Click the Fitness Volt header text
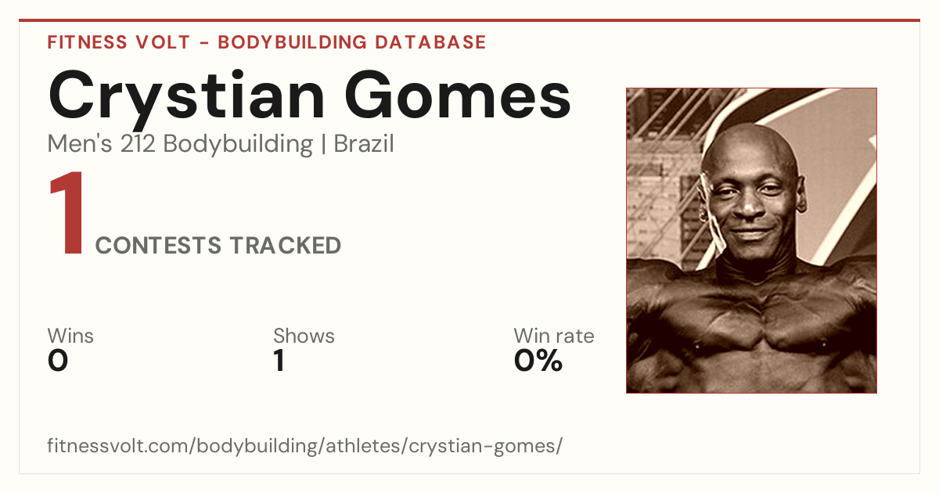Viewport: 939px width, 493px height. pos(118,42)
